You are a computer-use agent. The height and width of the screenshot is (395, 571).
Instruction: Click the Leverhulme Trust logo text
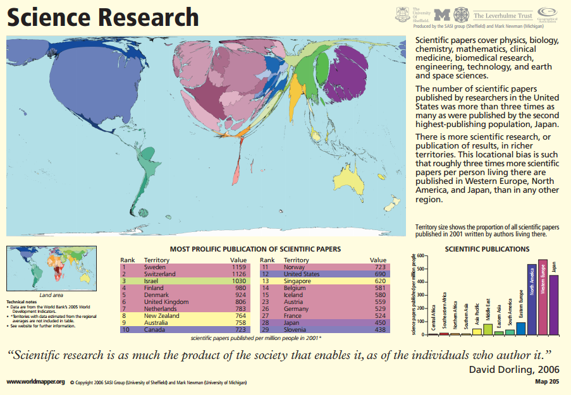click(503, 16)
